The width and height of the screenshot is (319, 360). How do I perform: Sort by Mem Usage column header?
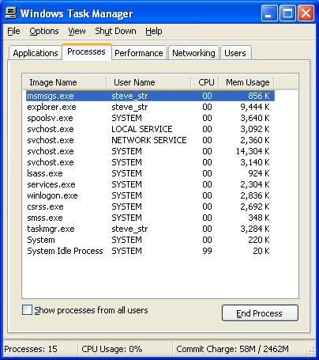[x=247, y=82]
